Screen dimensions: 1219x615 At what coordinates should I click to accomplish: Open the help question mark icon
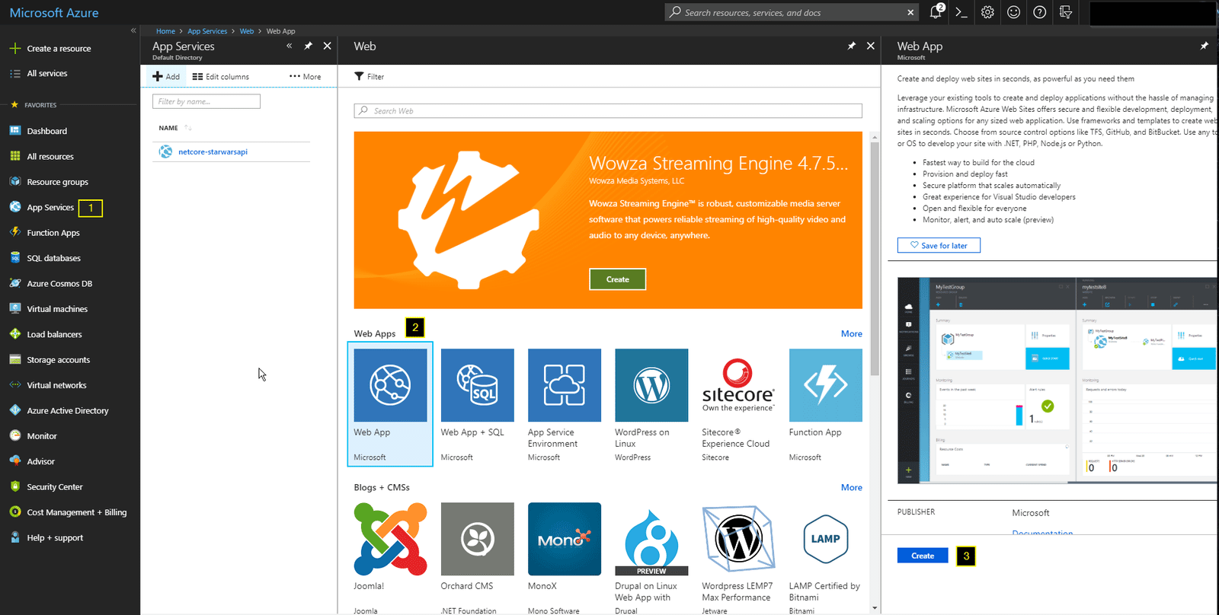tap(1039, 12)
